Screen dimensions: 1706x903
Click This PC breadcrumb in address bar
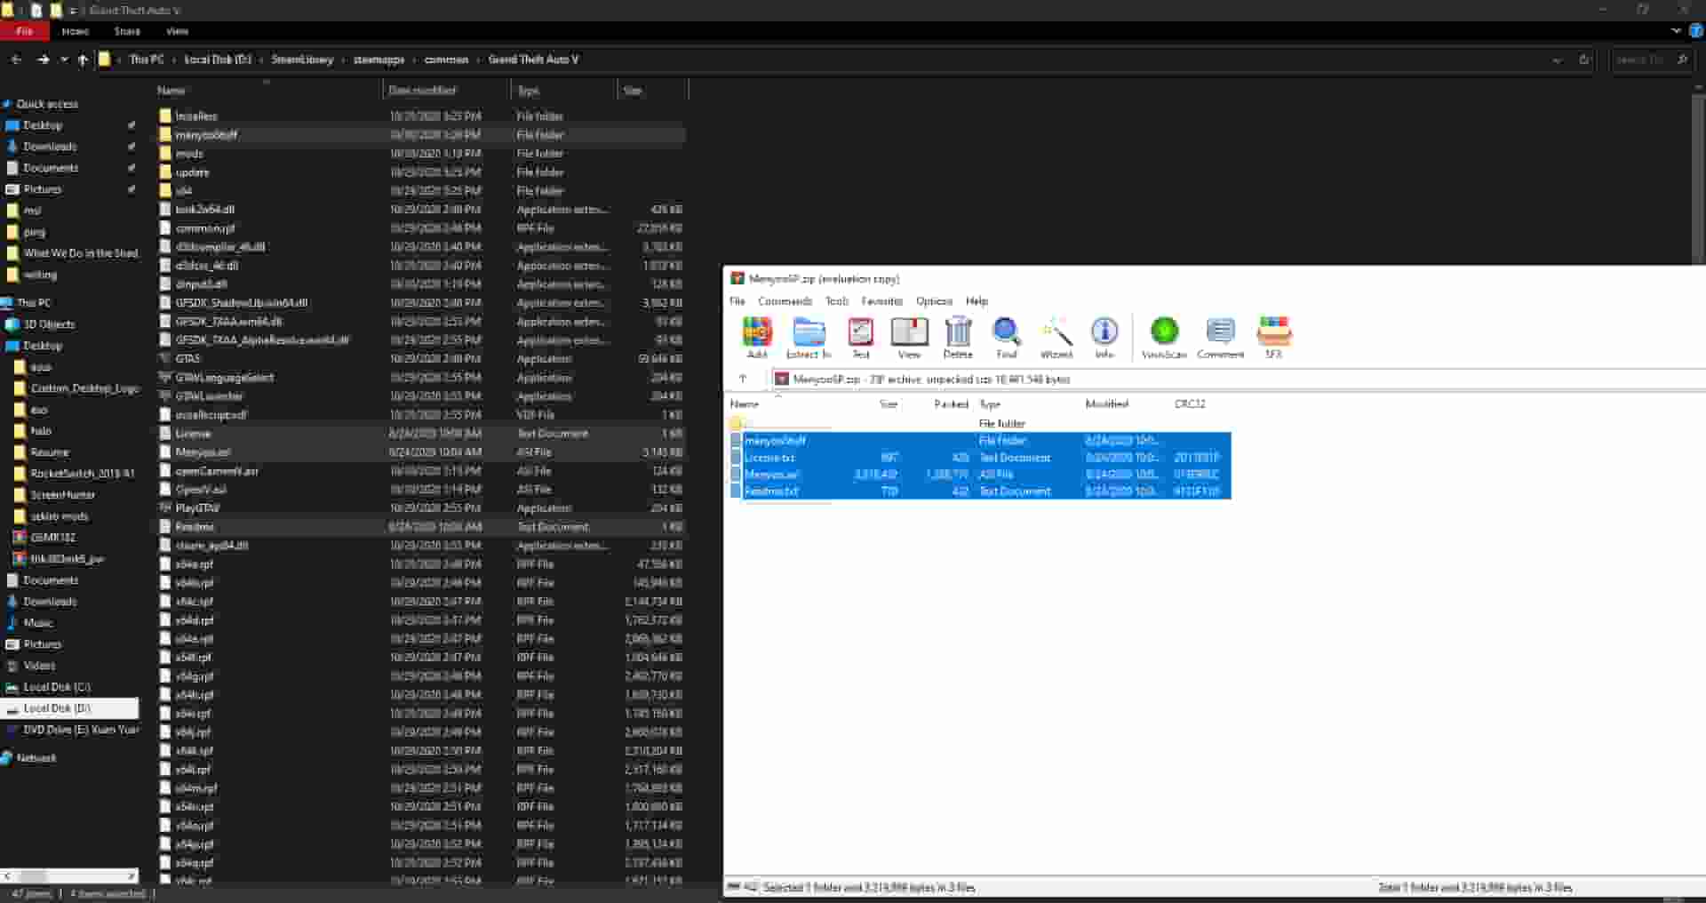pos(147,60)
